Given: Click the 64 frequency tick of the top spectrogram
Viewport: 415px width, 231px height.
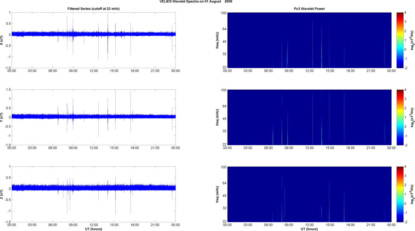Looking at the screenshot, I should [x=224, y=29].
